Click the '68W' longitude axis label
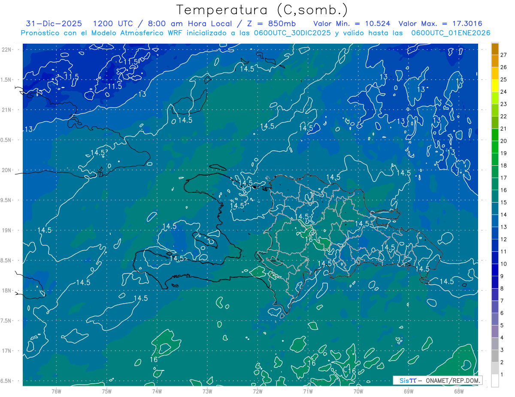Image resolution: width=515 pixels, height=397 pixels. tap(458, 391)
